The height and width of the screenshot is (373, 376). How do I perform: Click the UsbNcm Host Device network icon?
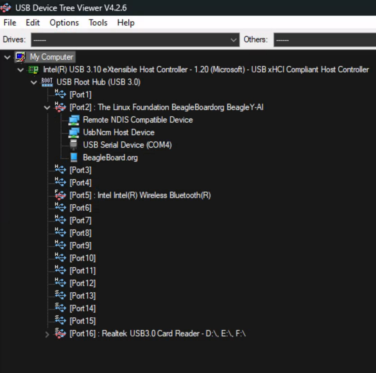click(74, 132)
